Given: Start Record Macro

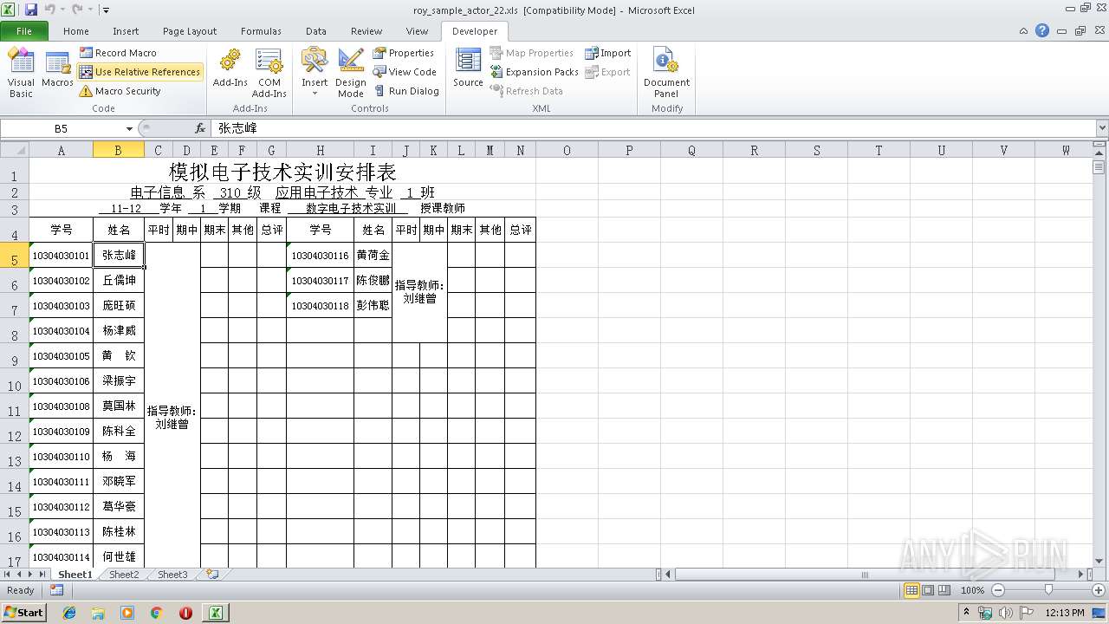Looking at the screenshot, I should 118,53.
